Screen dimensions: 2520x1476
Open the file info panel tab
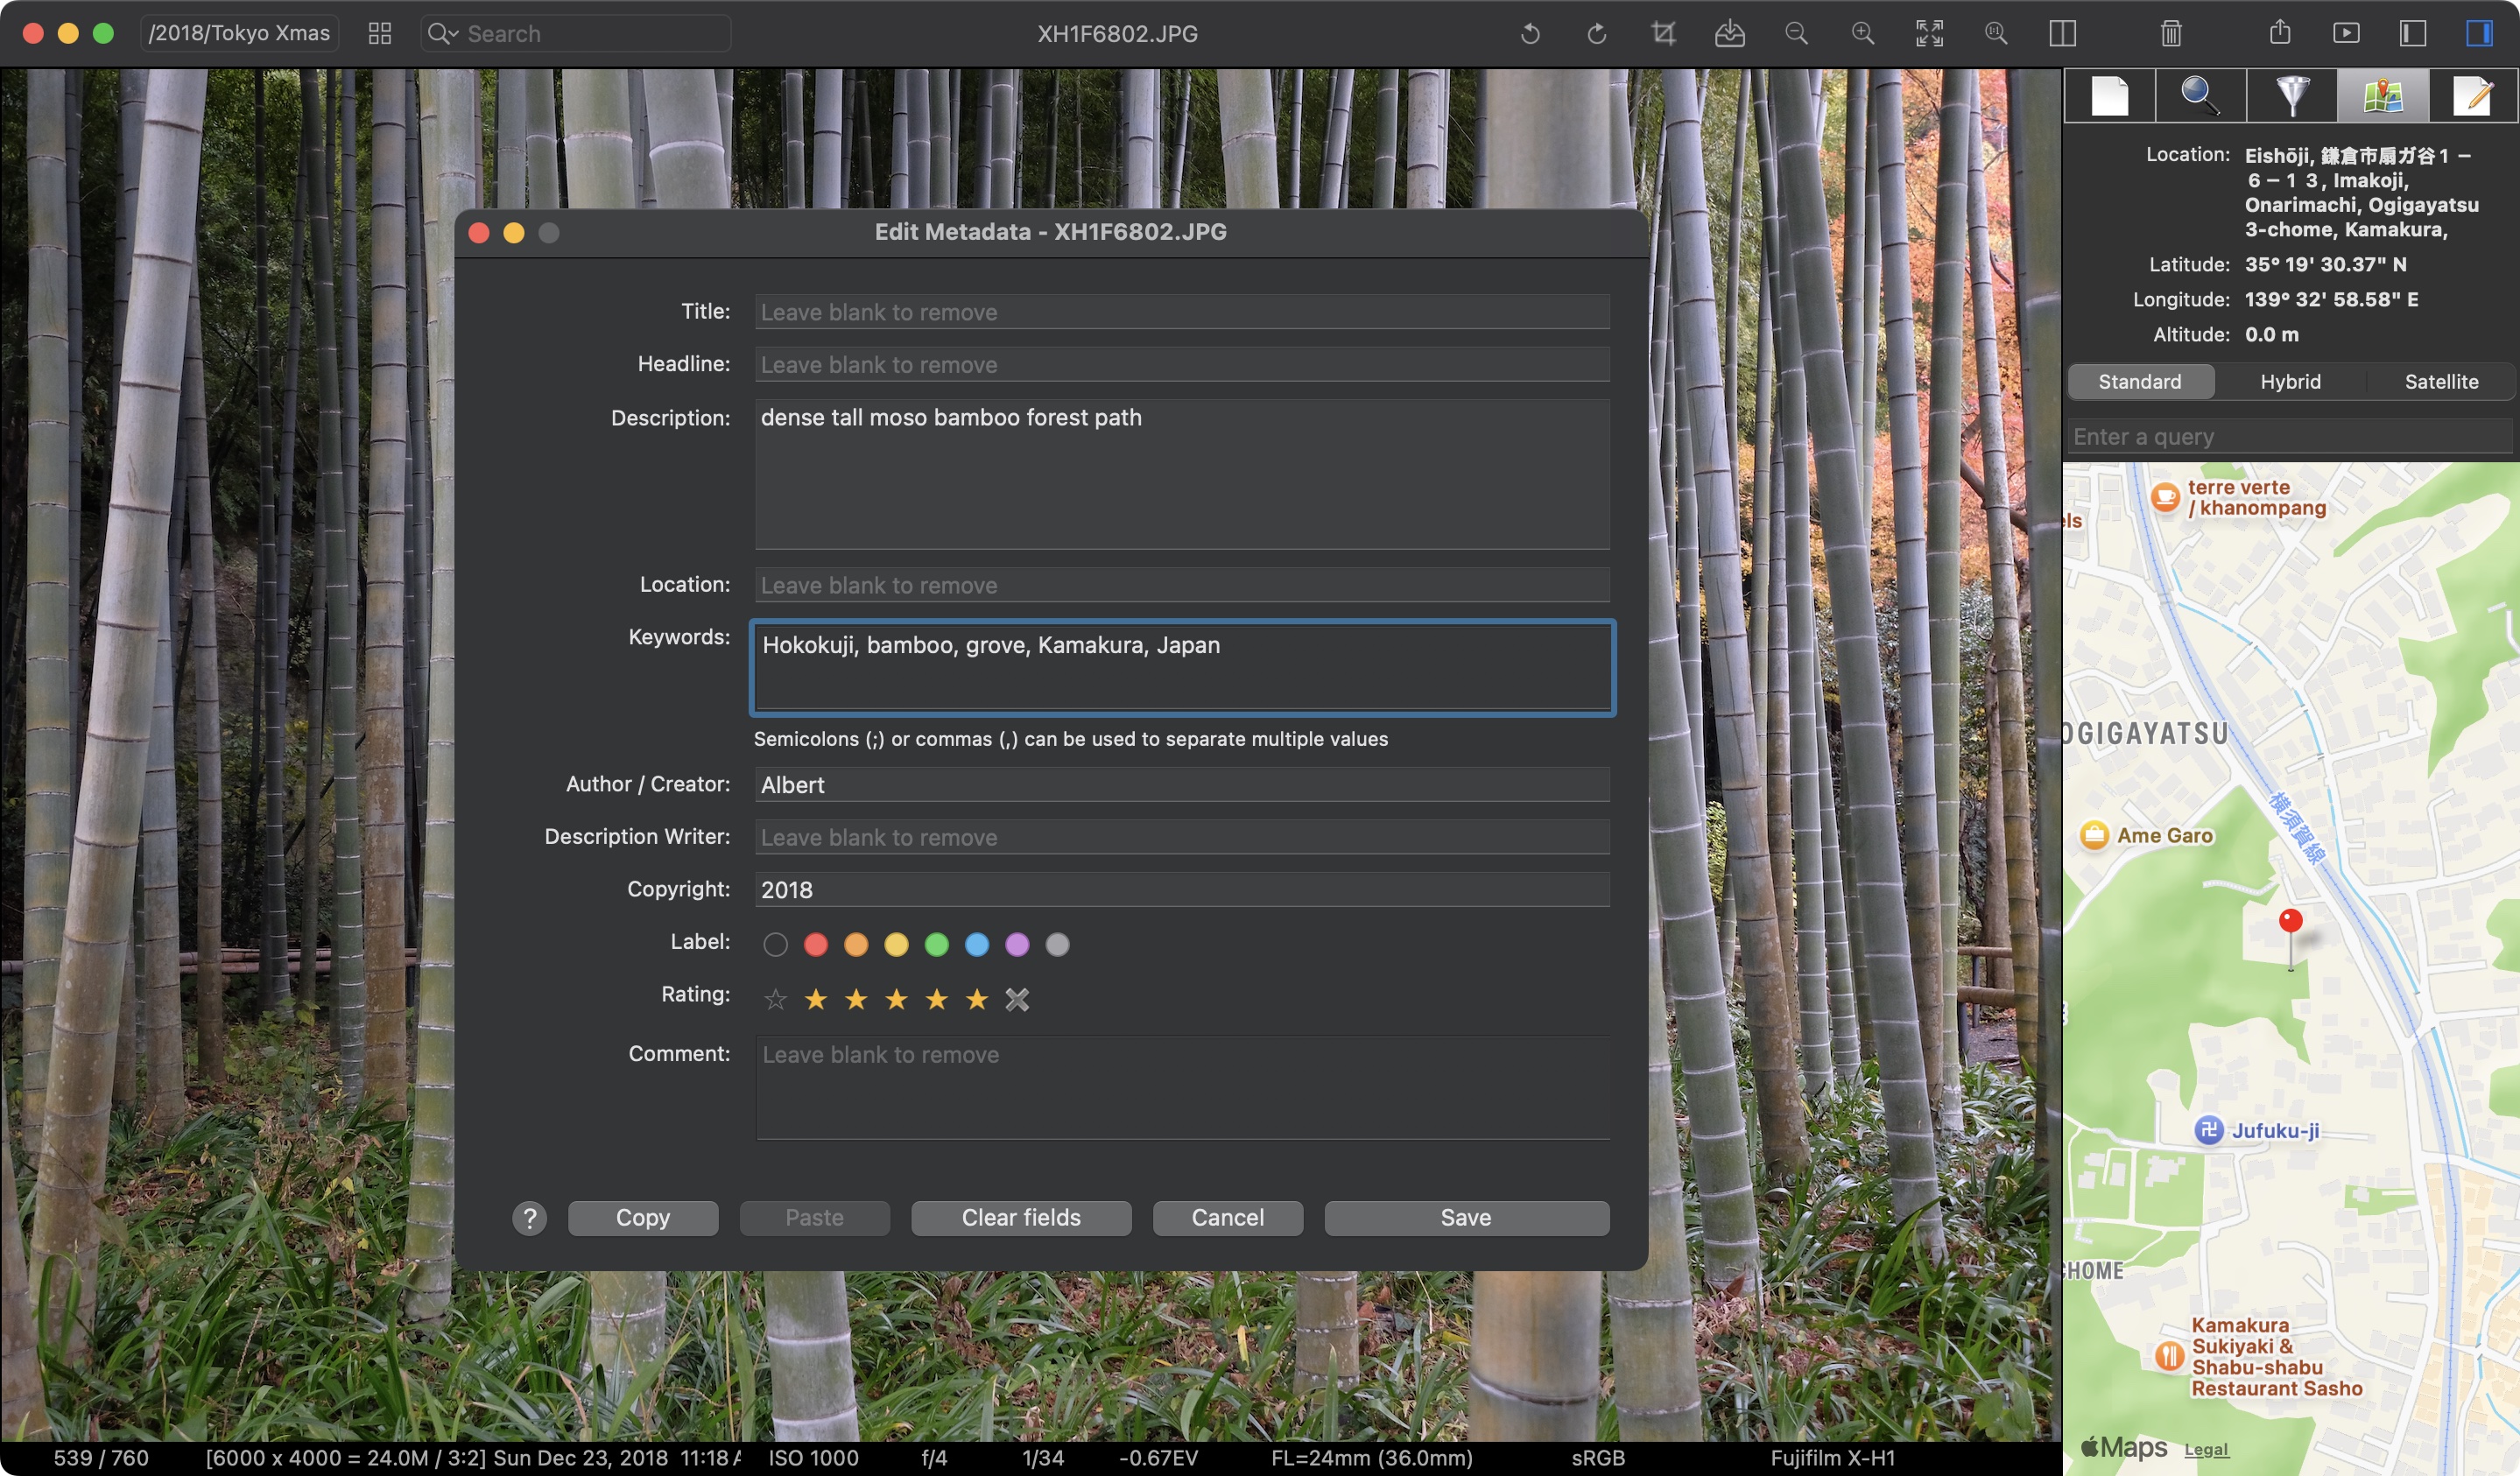[2110, 96]
